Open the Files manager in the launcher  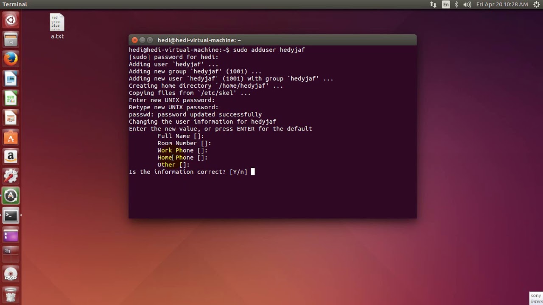11,39
